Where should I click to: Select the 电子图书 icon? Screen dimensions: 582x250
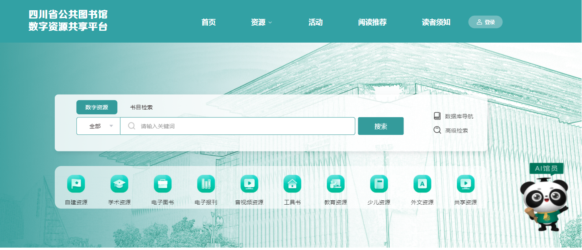click(x=163, y=184)
